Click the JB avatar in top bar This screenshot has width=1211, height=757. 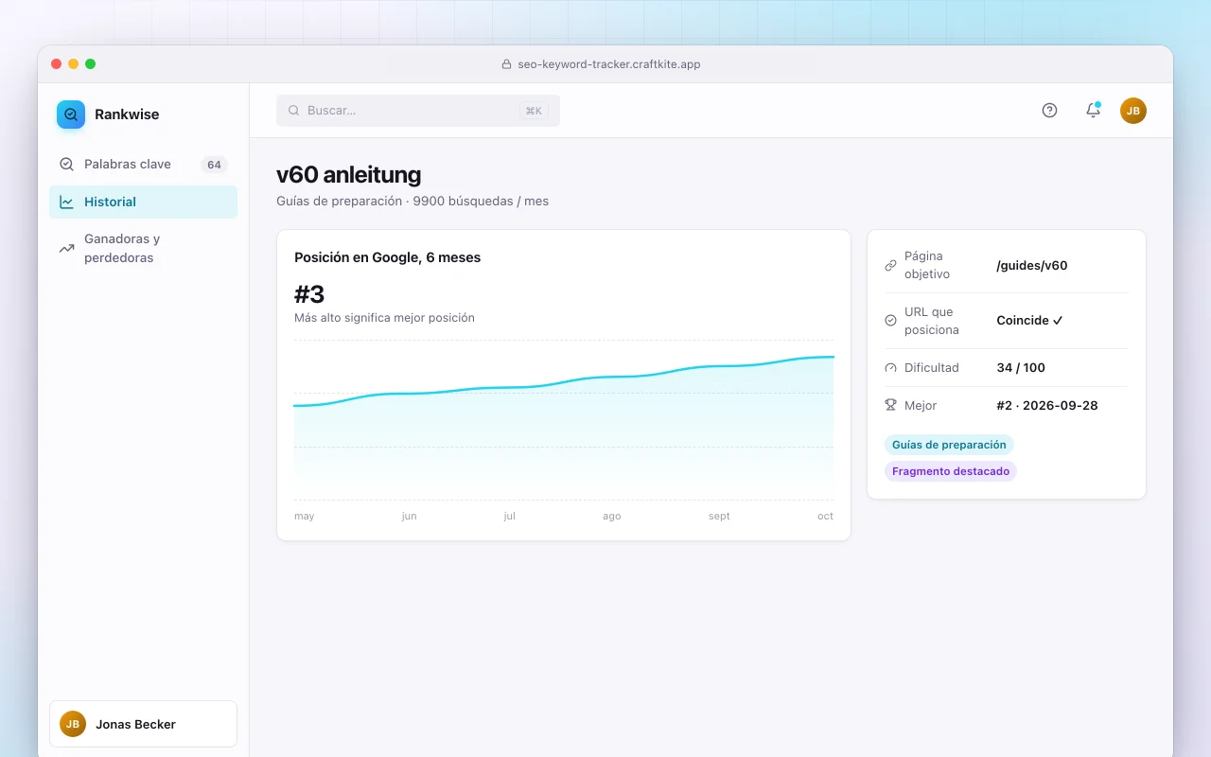(1133, 111)
